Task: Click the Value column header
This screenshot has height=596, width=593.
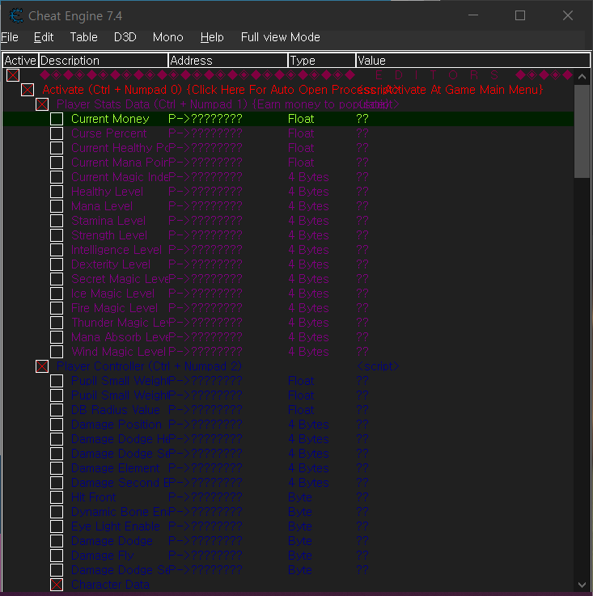Action: (x=472, y=61)
